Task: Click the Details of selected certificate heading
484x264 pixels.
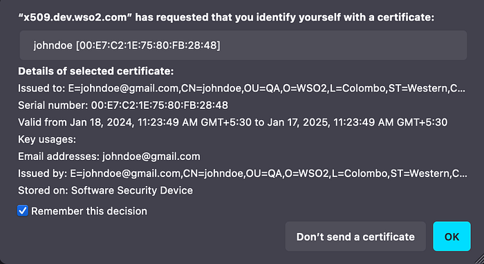Action: tap(96, 72)
